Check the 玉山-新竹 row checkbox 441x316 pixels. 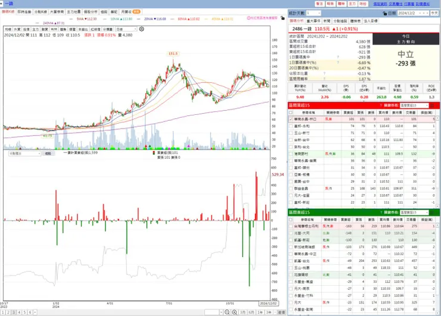tap(291, 133)
